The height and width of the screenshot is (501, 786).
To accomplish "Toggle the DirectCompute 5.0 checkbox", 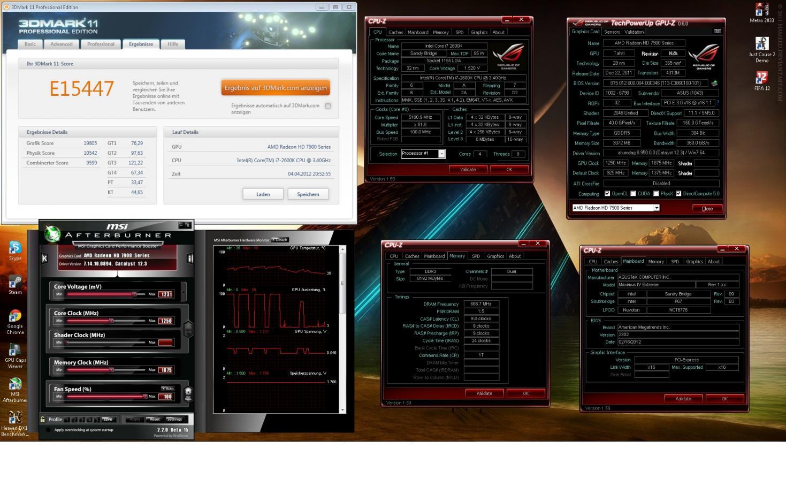I will pyautogui.click(x=678, y=194).
